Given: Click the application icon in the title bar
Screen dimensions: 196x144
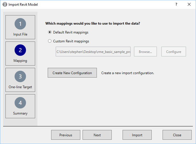Looking at the screenshot, I should [x=5, y=5].
